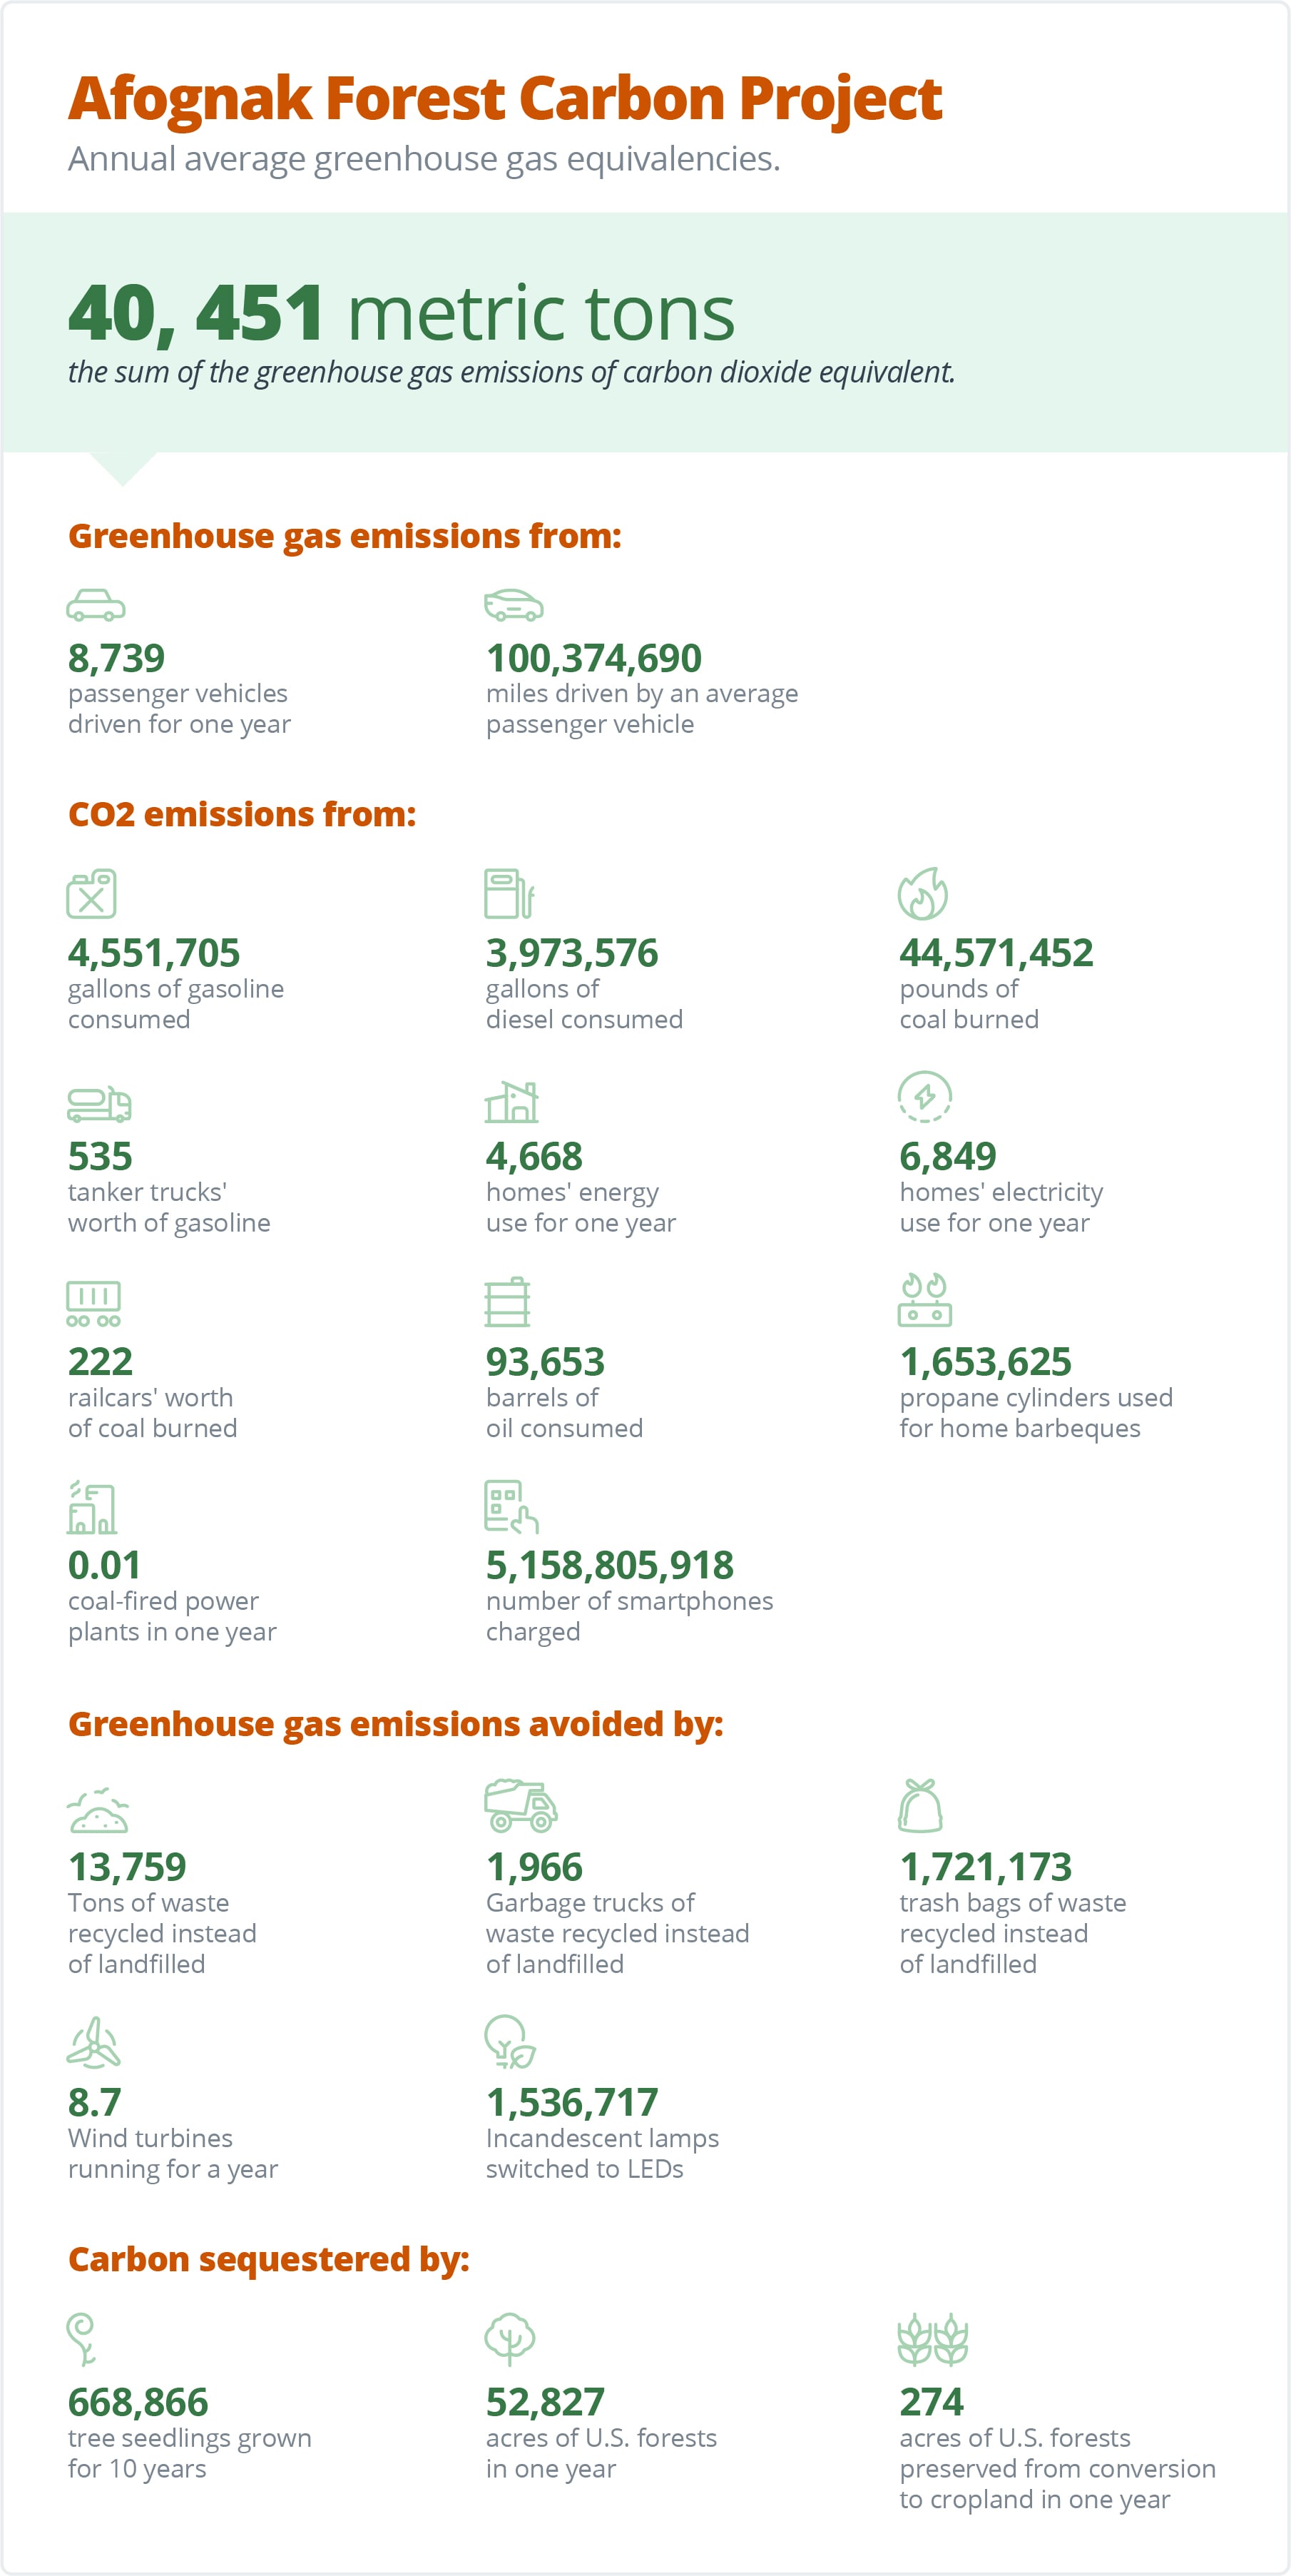Click the gasoline can icon above 4,551,705
This screenshot has width=1291, height=2576.
92,893
